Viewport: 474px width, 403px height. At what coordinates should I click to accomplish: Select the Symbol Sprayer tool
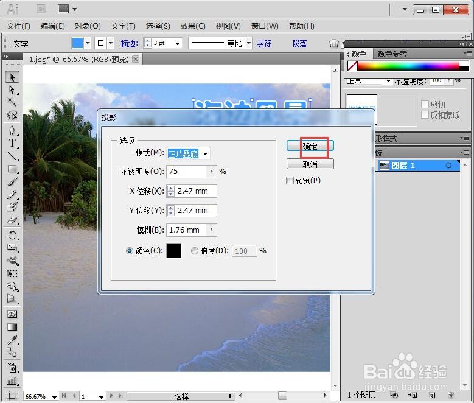coord(12,368)
